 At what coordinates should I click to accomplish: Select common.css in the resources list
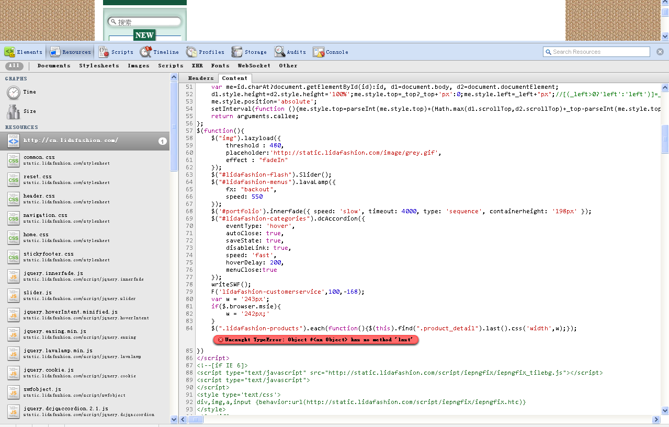85,160
